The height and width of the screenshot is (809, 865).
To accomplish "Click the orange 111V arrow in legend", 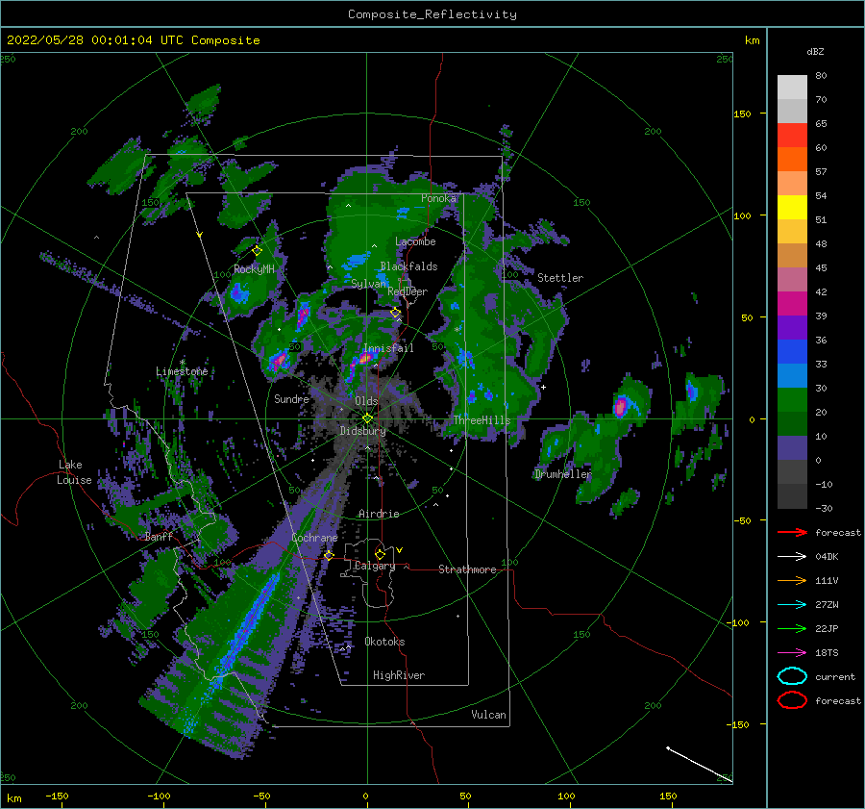I will (x=792, y=580).
